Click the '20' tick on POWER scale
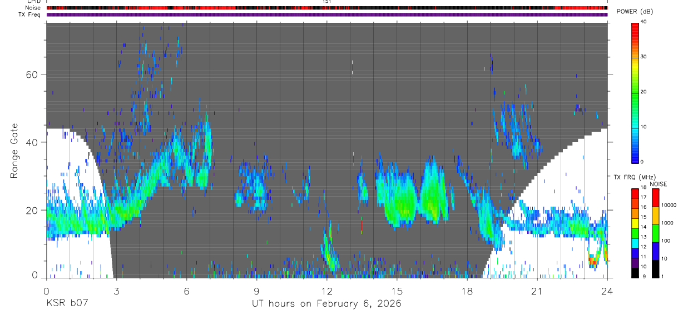Image resolution: width=683 pixels, height=315 pixels. (643, 92)
